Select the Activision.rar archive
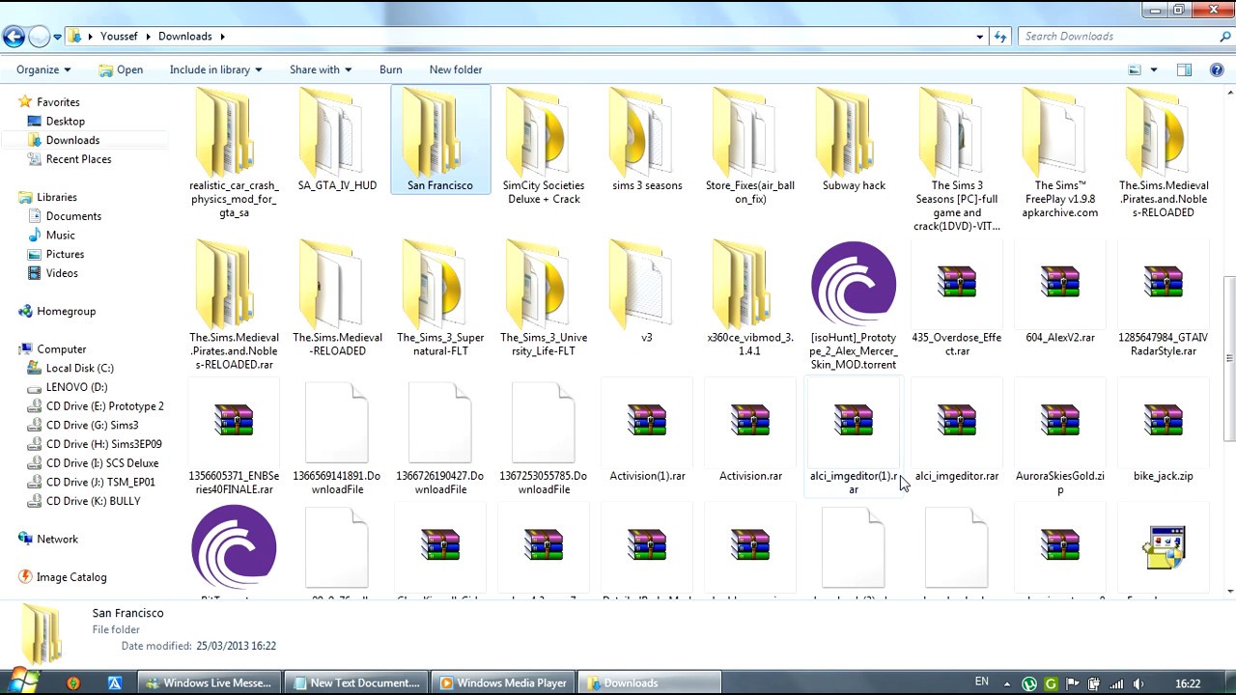The image size is (1236, 695). point(750,431)
